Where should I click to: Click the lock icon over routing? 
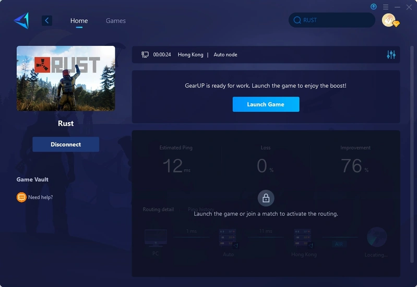tap(266, 198)
